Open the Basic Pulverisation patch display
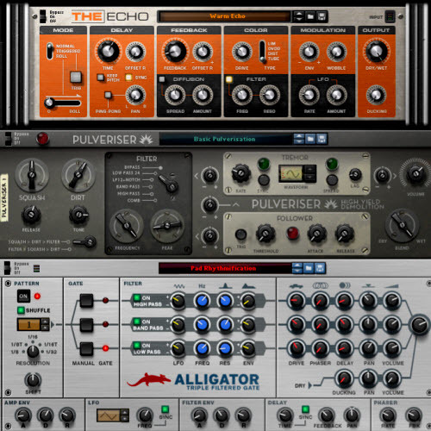Image resolution: width=431 pixels, height=431 pixels. coord(226,139)
